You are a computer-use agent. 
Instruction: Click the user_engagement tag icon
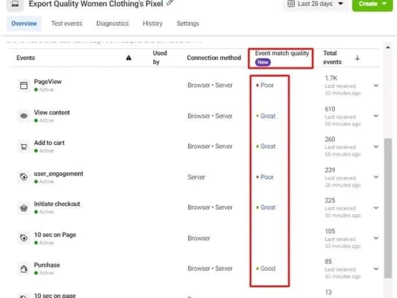pos(24,177)
